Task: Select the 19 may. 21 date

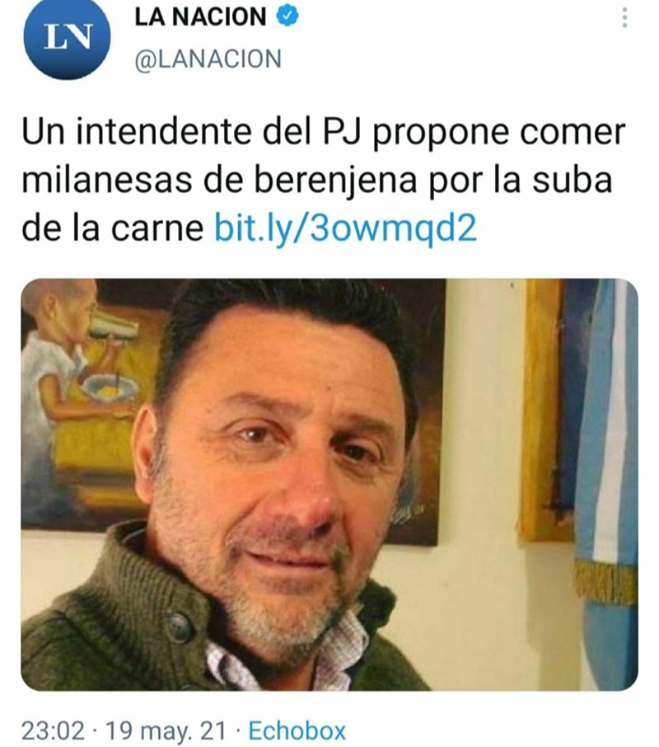Action: pyautogui.click(x=165, y=731)
